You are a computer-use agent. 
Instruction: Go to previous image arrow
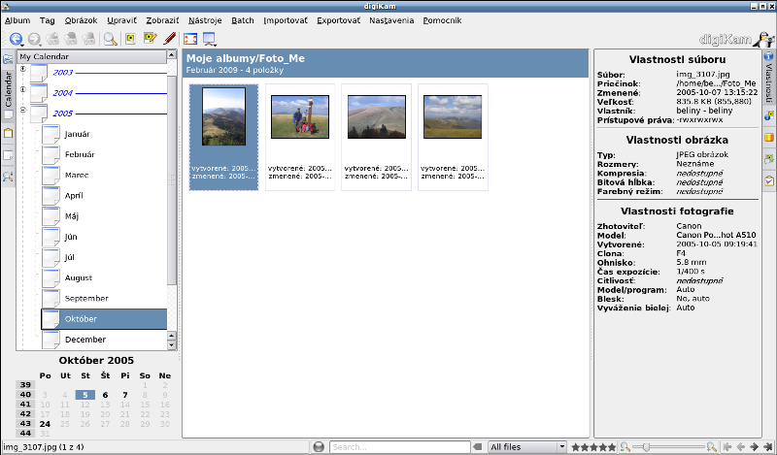click(x=740, y=447)
